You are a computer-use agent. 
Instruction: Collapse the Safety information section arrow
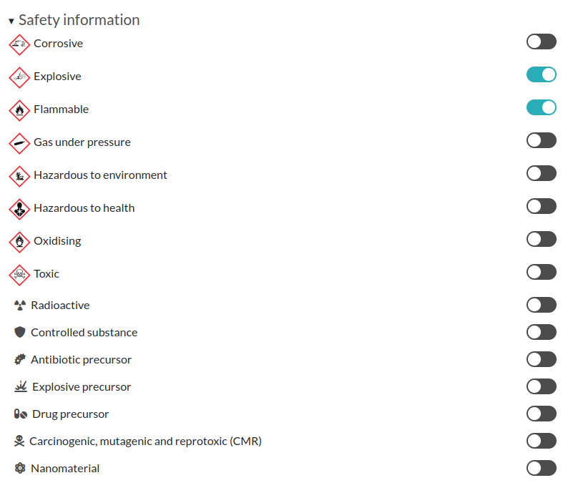pyautogui.click(x=11, y=21)
